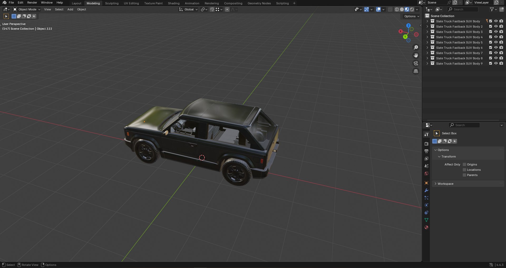Enable the Locations checkbox
The width and height of the screenshot is (506, 268).
click(464, 170)
